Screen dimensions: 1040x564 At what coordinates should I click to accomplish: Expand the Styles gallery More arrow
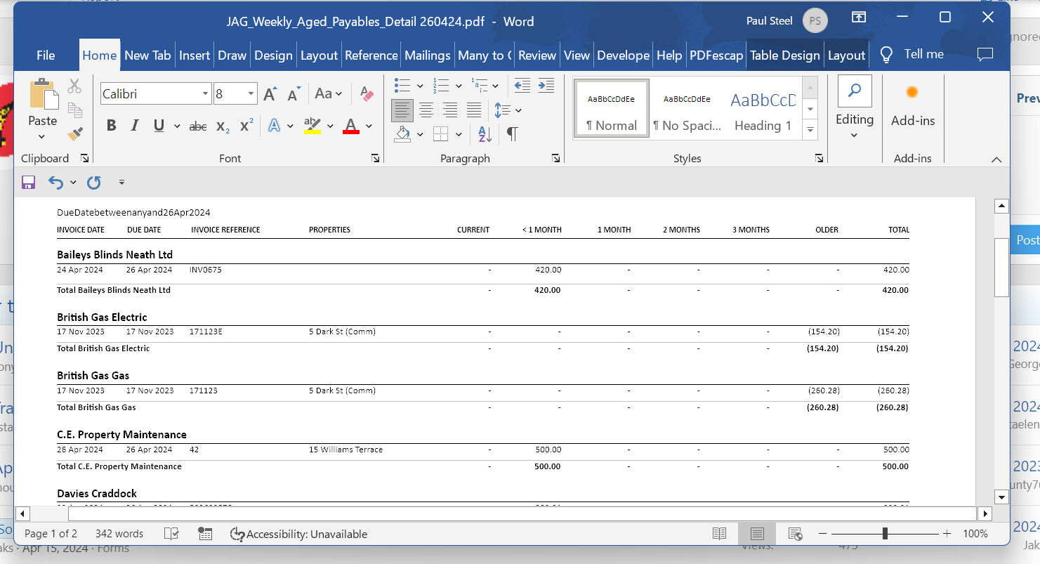point(810,129)
